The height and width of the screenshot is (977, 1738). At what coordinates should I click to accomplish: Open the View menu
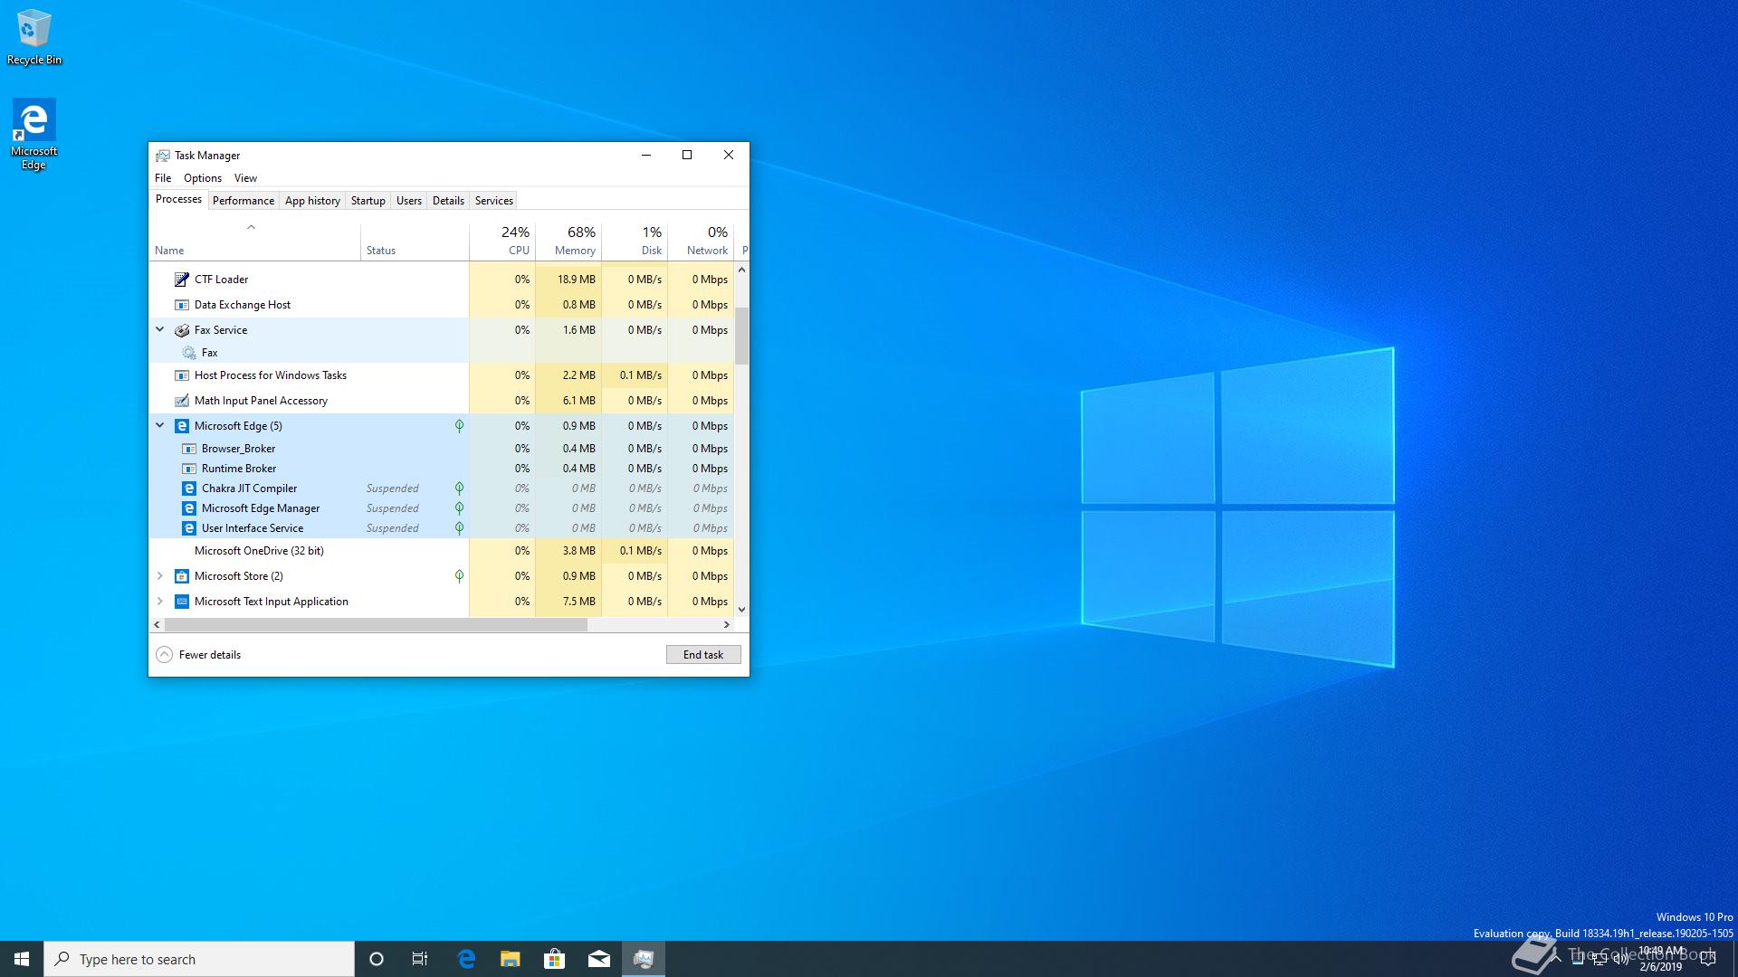(245, 178)
